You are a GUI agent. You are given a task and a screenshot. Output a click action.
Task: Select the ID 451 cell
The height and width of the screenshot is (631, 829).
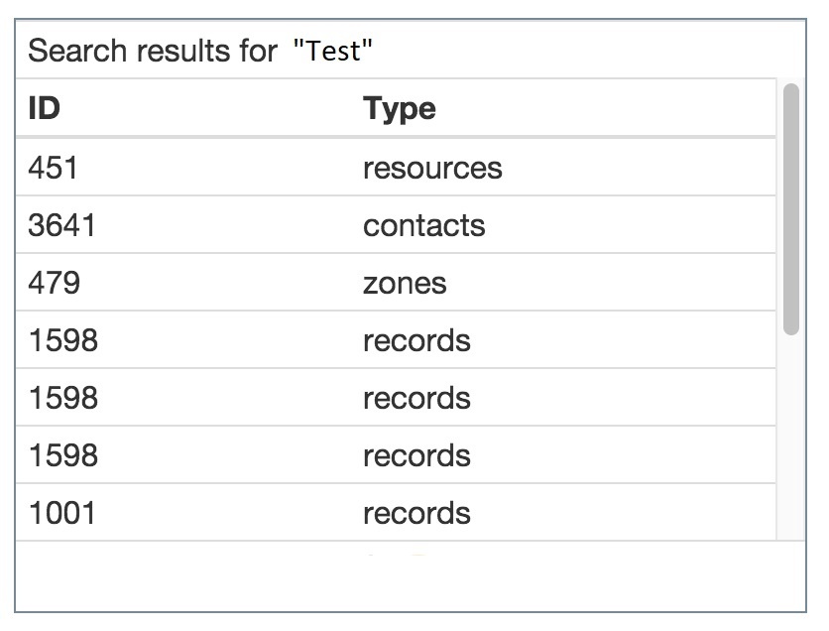[54, 168]
